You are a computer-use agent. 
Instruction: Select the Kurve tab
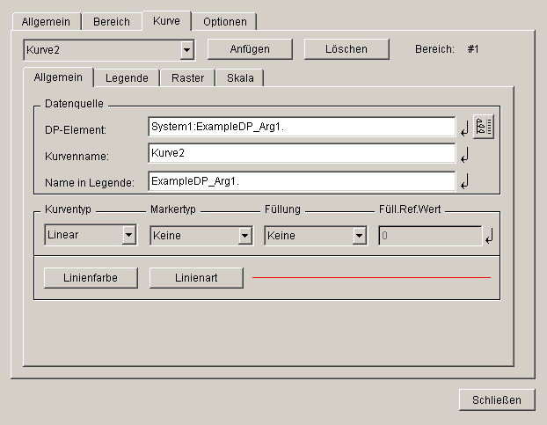click(x=166, y=20)
